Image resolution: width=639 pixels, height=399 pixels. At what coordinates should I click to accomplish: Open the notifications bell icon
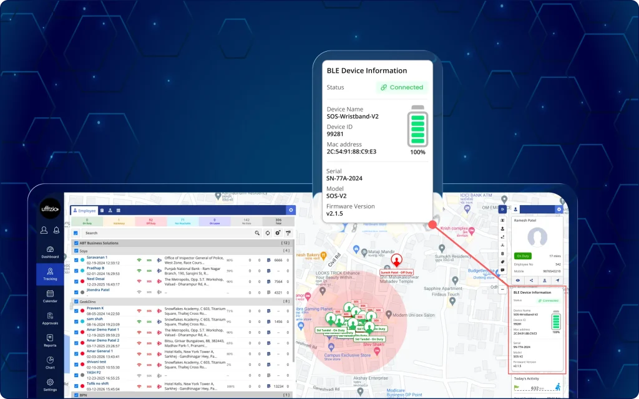click(x=57, y=230)
